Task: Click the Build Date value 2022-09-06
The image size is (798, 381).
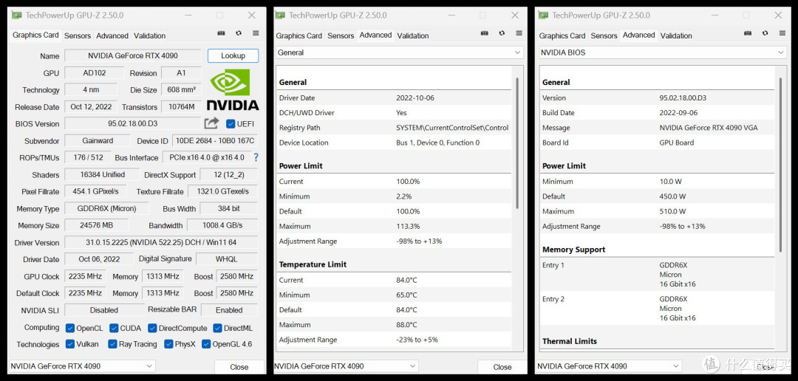Action: click(678, 113)
